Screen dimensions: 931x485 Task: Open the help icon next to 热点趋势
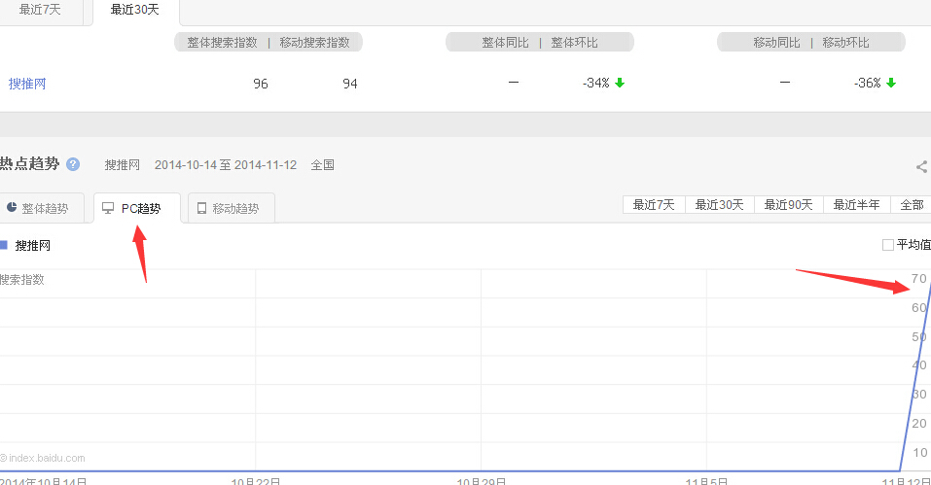point(73,164)
